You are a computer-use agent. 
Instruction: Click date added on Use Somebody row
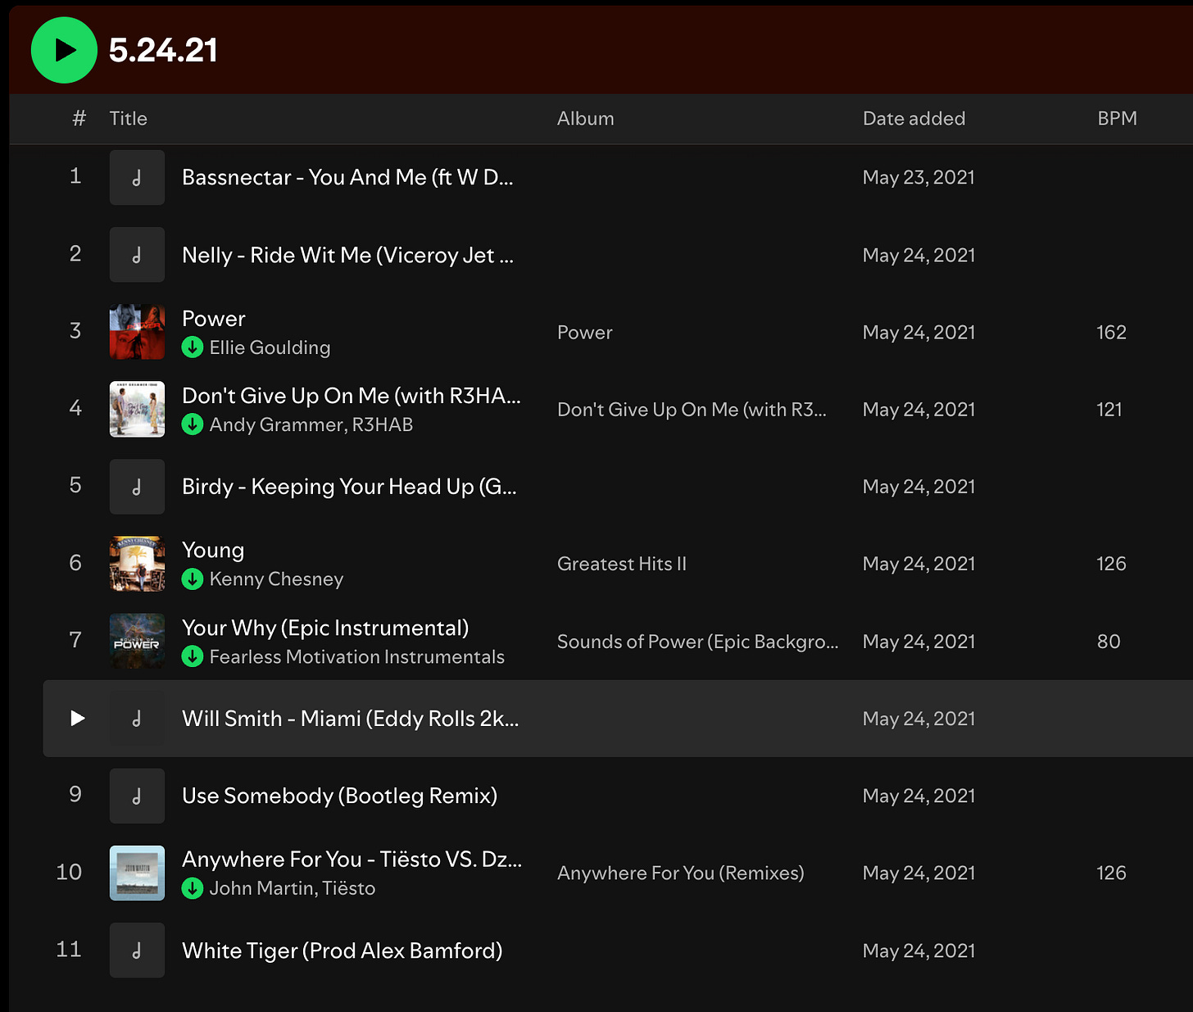coord(919,796)
